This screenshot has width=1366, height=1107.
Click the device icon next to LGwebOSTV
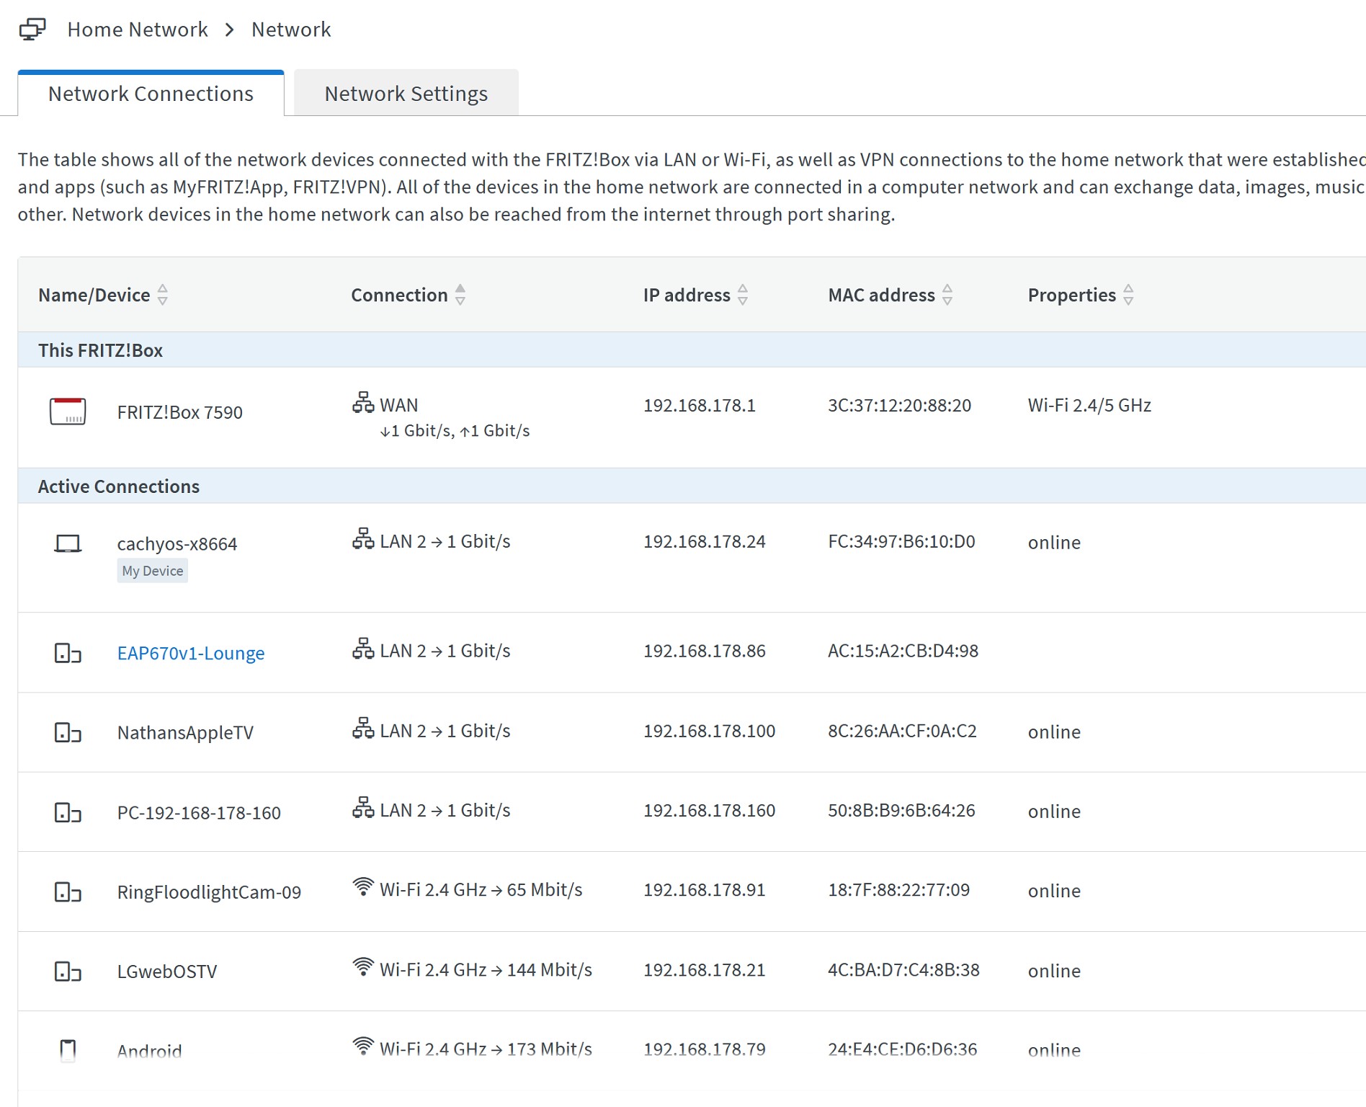tap(68, 972)
